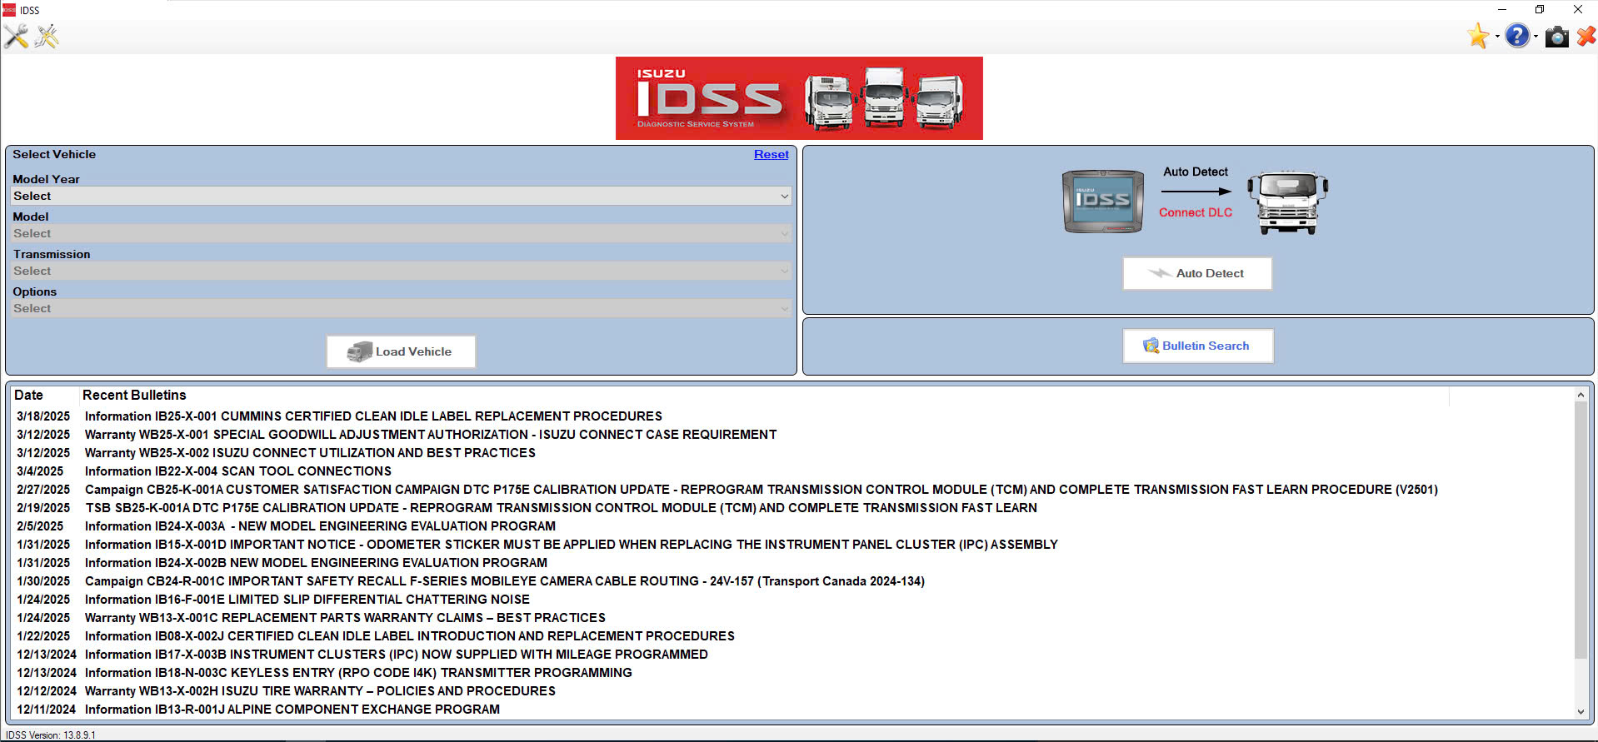This screenshot has width=1598, height=742.
Task: Open bulletin WB25-X-002 Isuzu Connect Utilization
Action: 310,453
